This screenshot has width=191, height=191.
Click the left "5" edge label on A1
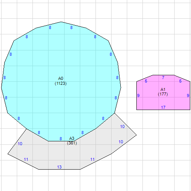(x=146, y=81)
